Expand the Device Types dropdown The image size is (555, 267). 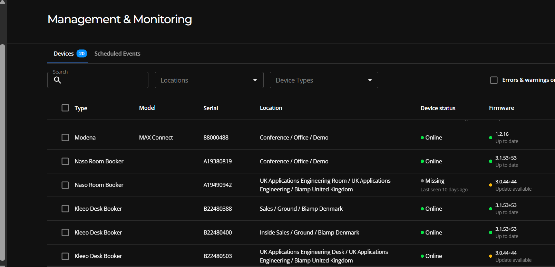click(x=324, y=80)
